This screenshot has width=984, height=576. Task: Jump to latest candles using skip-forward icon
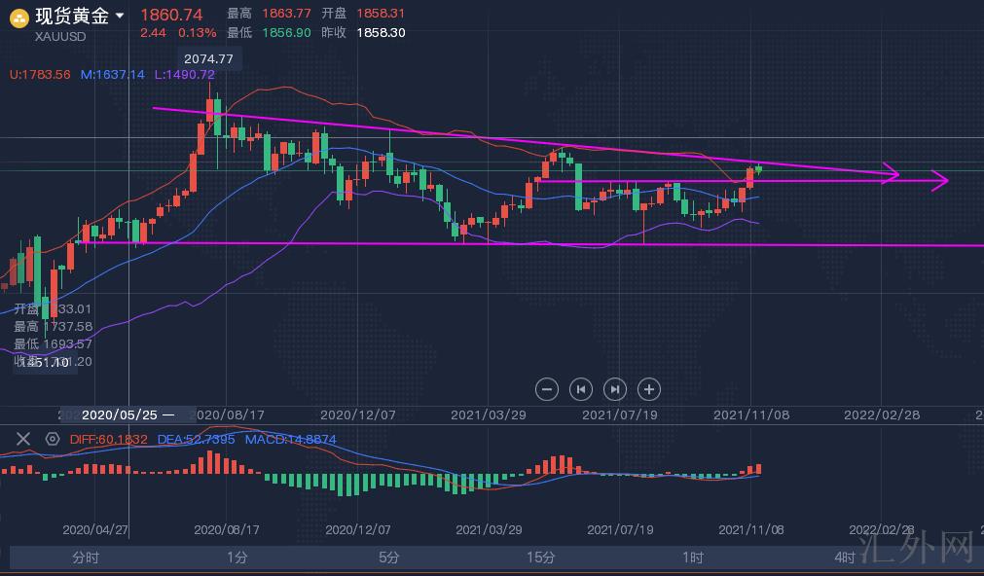(x=614, y=389)
